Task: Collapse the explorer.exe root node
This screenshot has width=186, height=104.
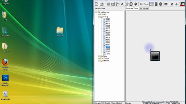Action: (x=96, y=12)
